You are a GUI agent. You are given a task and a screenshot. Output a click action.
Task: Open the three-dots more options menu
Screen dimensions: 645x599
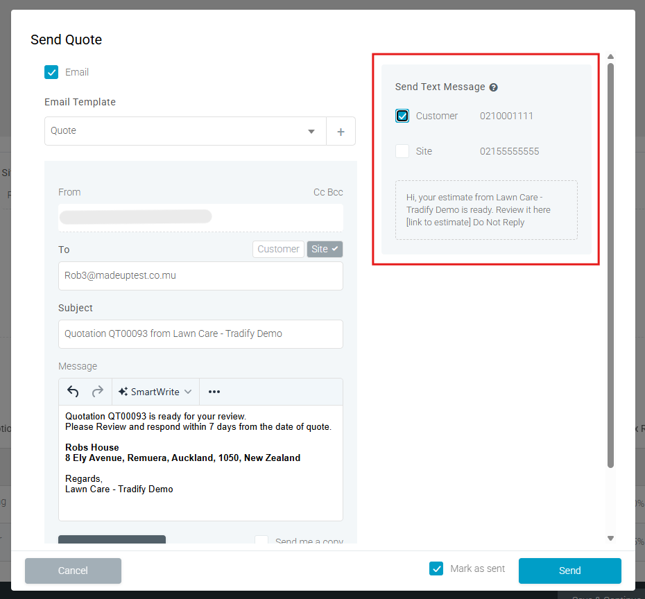[214, 392]
